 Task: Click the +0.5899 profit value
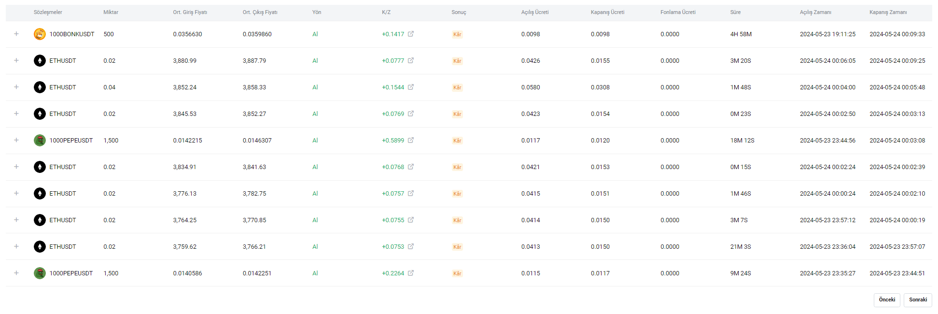pos(393,141)
